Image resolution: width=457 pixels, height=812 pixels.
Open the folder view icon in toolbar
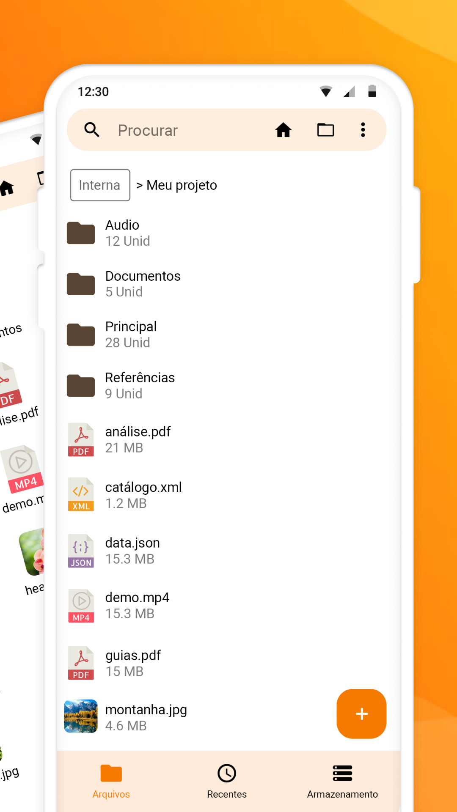[x=325, y=130]
